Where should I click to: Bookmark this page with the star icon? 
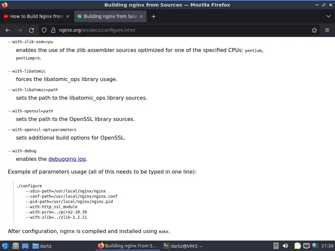[314, 30]
